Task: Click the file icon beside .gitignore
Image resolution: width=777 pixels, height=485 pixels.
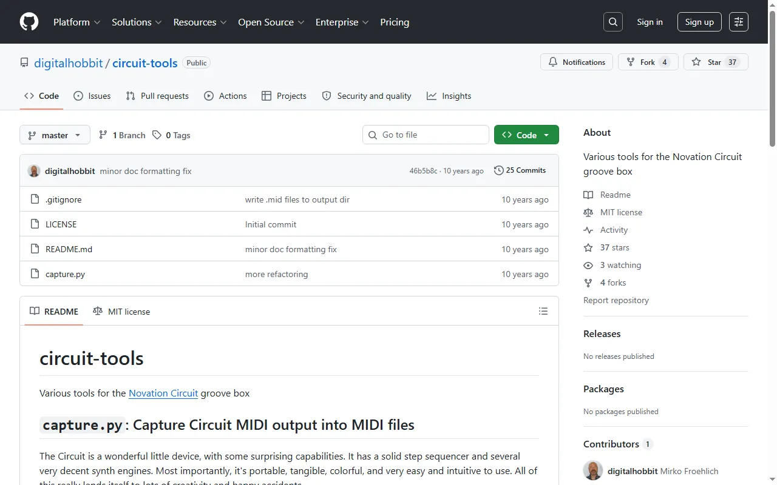Action: pos(35,199)
